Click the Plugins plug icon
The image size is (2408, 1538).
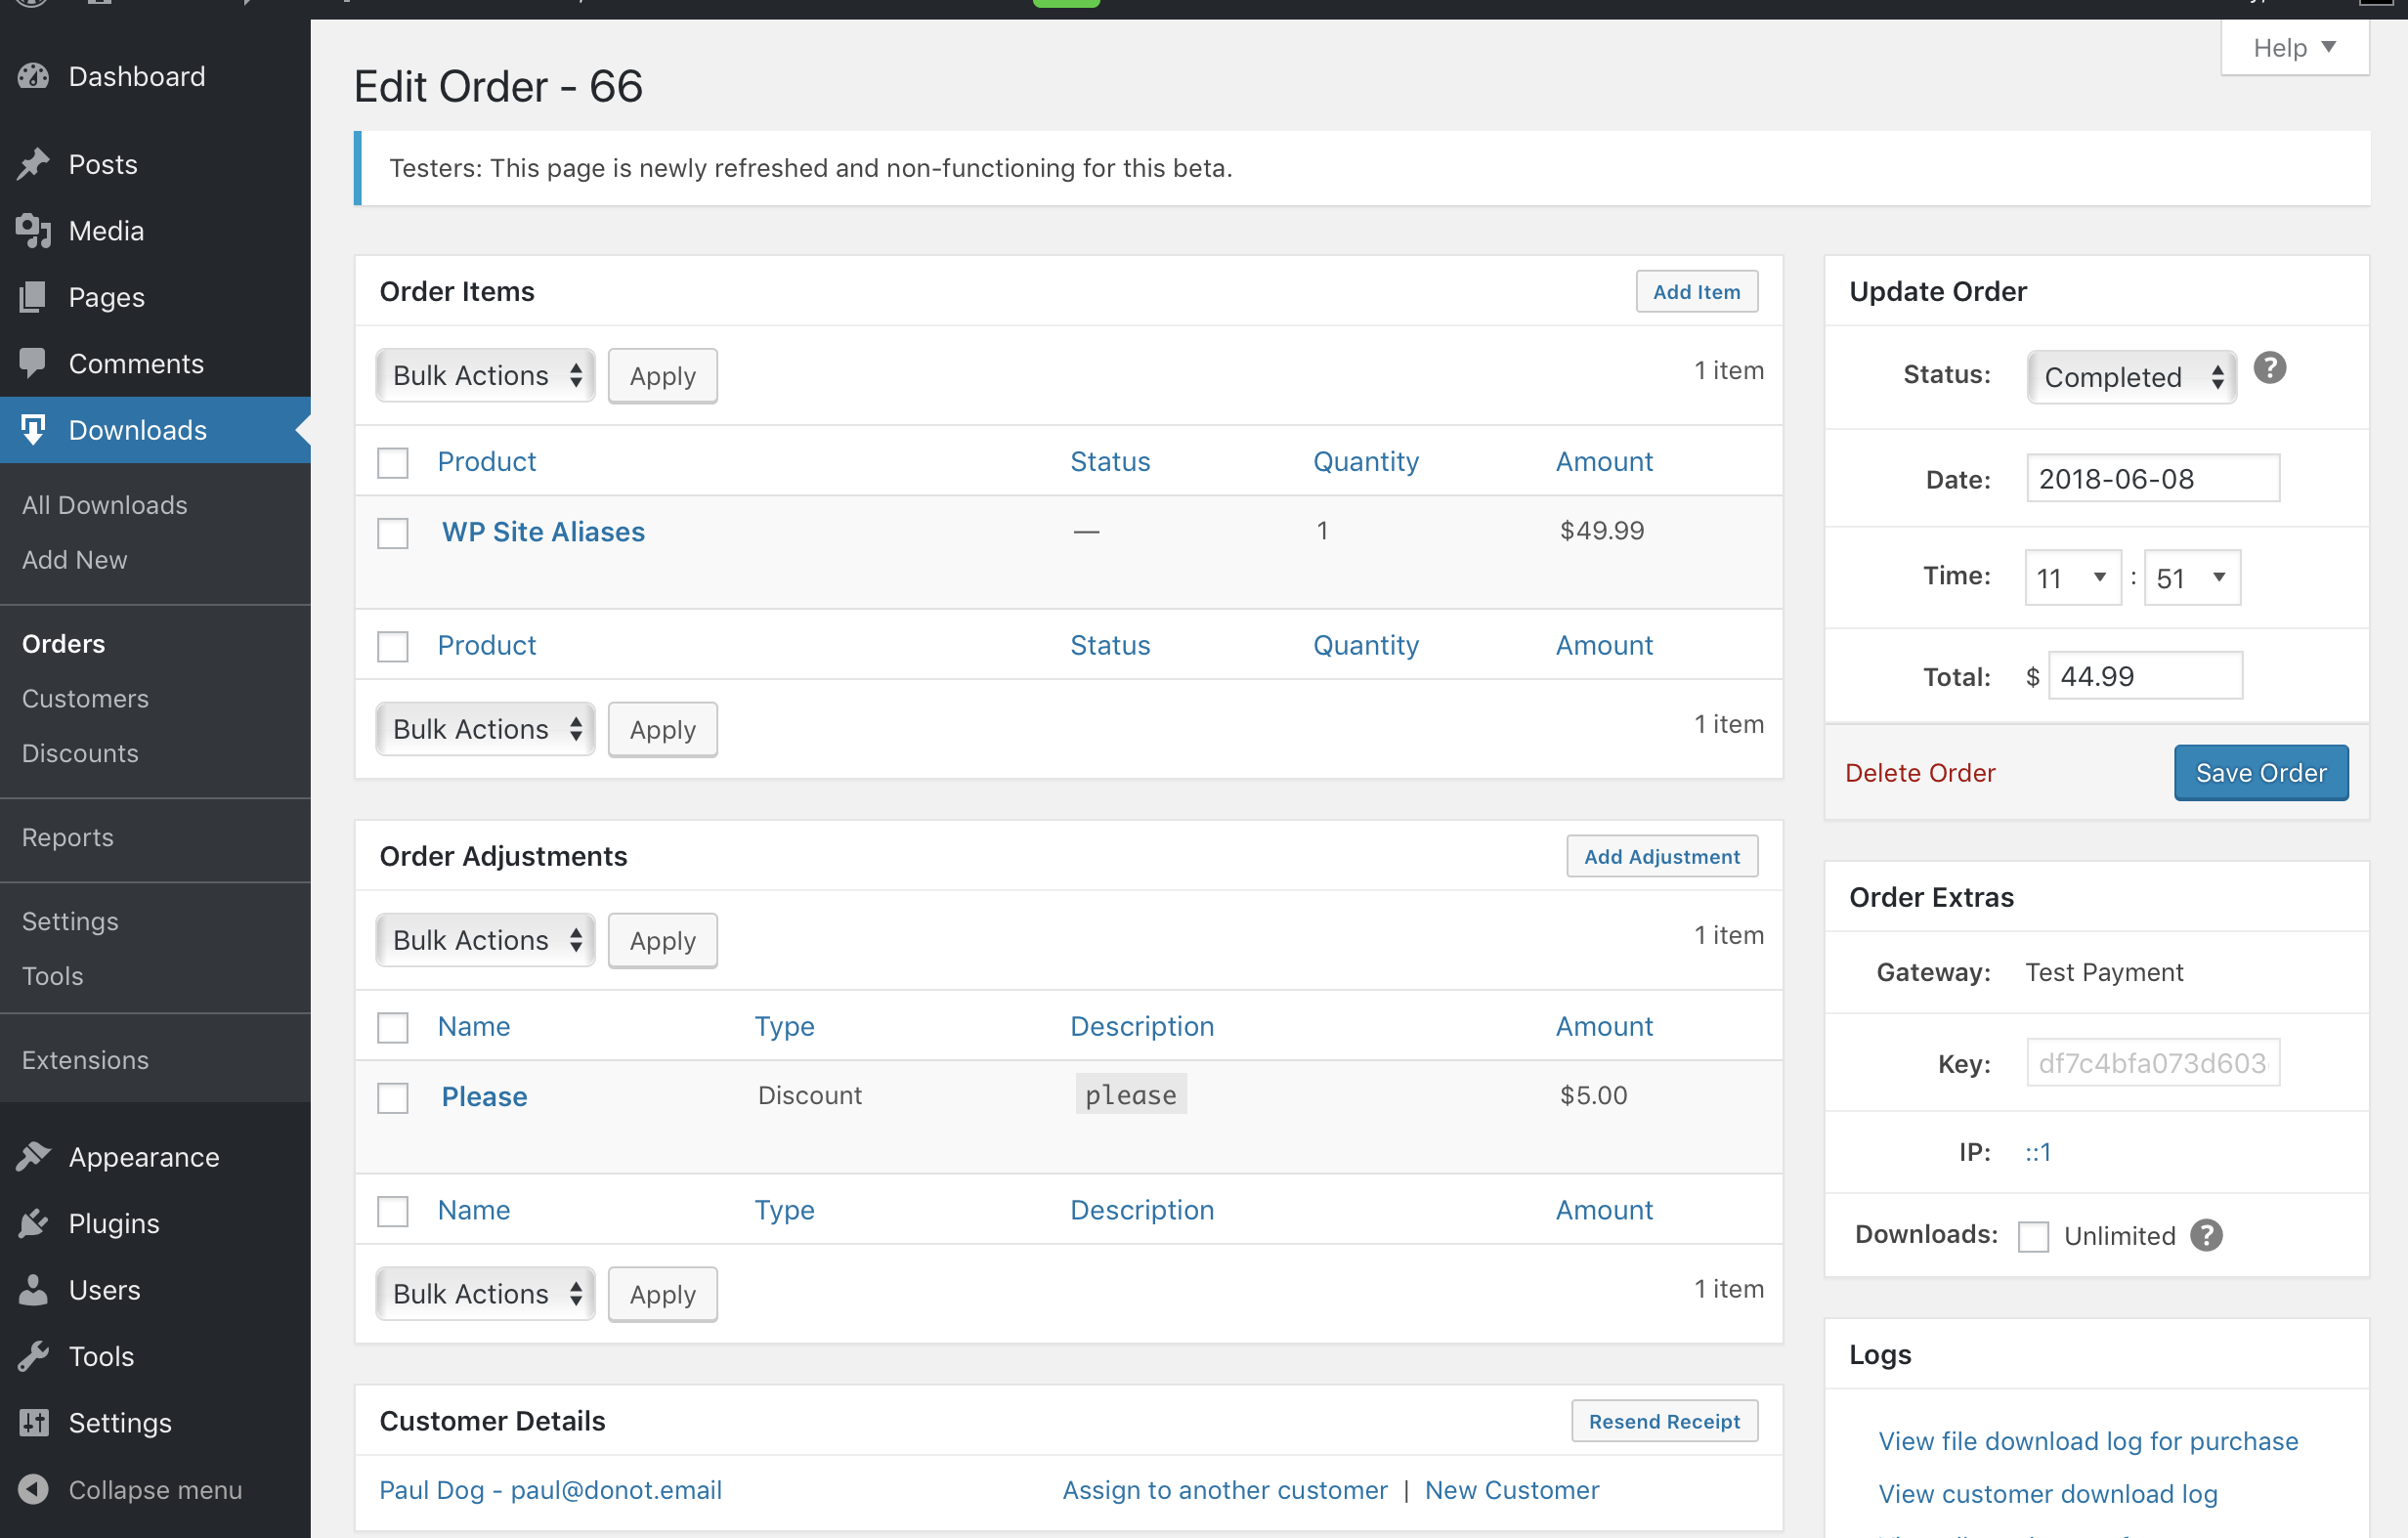click(x=33, y=1223)
